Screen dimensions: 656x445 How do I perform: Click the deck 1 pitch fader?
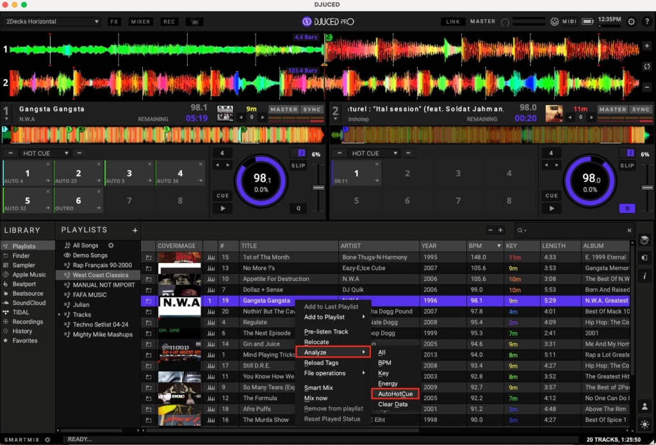318,188
